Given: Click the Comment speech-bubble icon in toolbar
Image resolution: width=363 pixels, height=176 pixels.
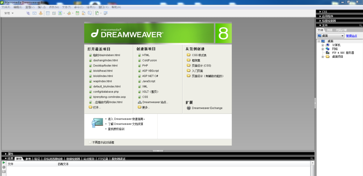Looking at the screenshot, I should [89, 13].
